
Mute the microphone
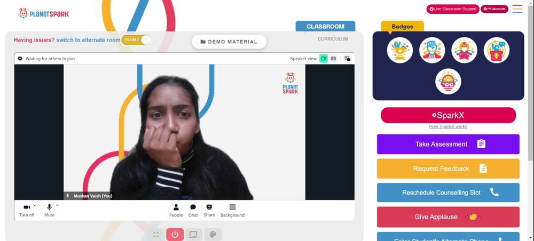pyautogui.click(x=49, y=211)
